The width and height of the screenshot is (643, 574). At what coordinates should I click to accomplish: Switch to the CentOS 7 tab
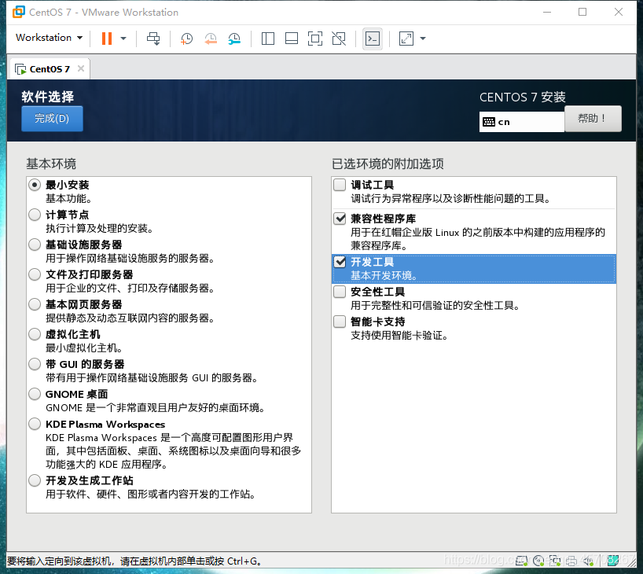[x=47, y=68]
